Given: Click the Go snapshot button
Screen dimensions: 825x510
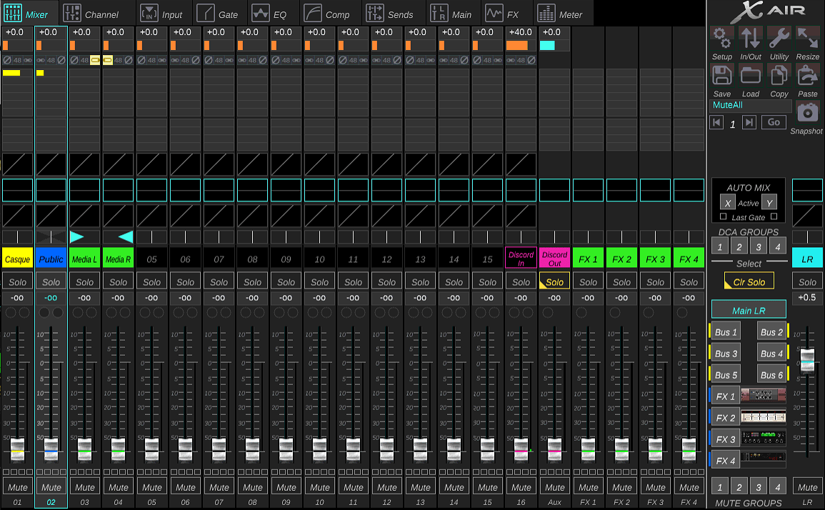Looking at the screenshot, I should tap(774, 122).
